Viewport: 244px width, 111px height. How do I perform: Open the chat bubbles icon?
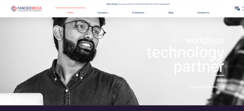click(237, 9)
